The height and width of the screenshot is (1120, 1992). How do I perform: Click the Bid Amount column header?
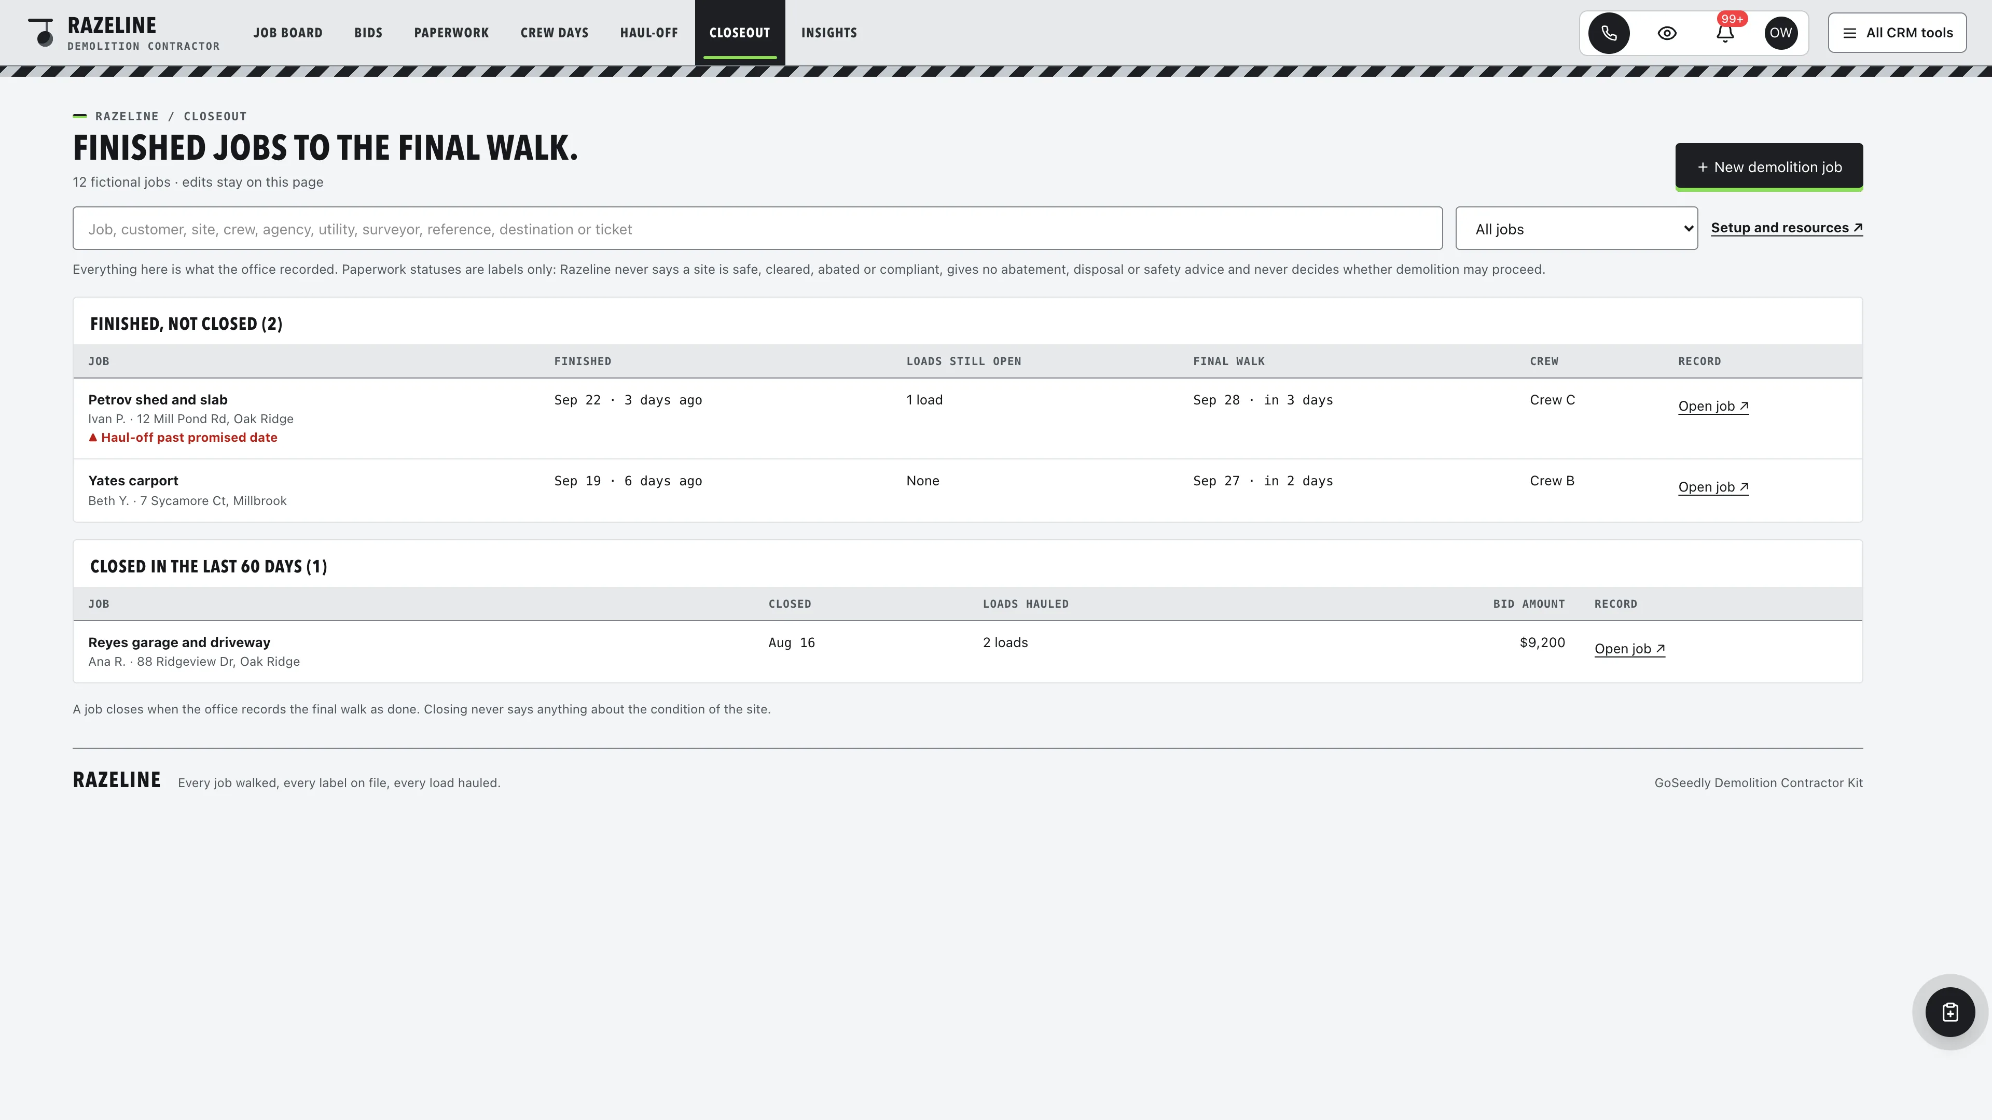click(1529, 604)
